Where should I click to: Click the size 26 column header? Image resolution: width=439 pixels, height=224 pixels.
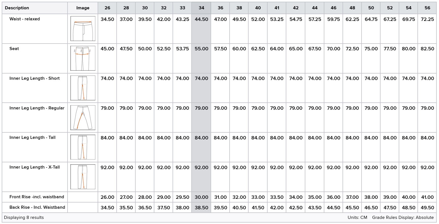(107, 8)
